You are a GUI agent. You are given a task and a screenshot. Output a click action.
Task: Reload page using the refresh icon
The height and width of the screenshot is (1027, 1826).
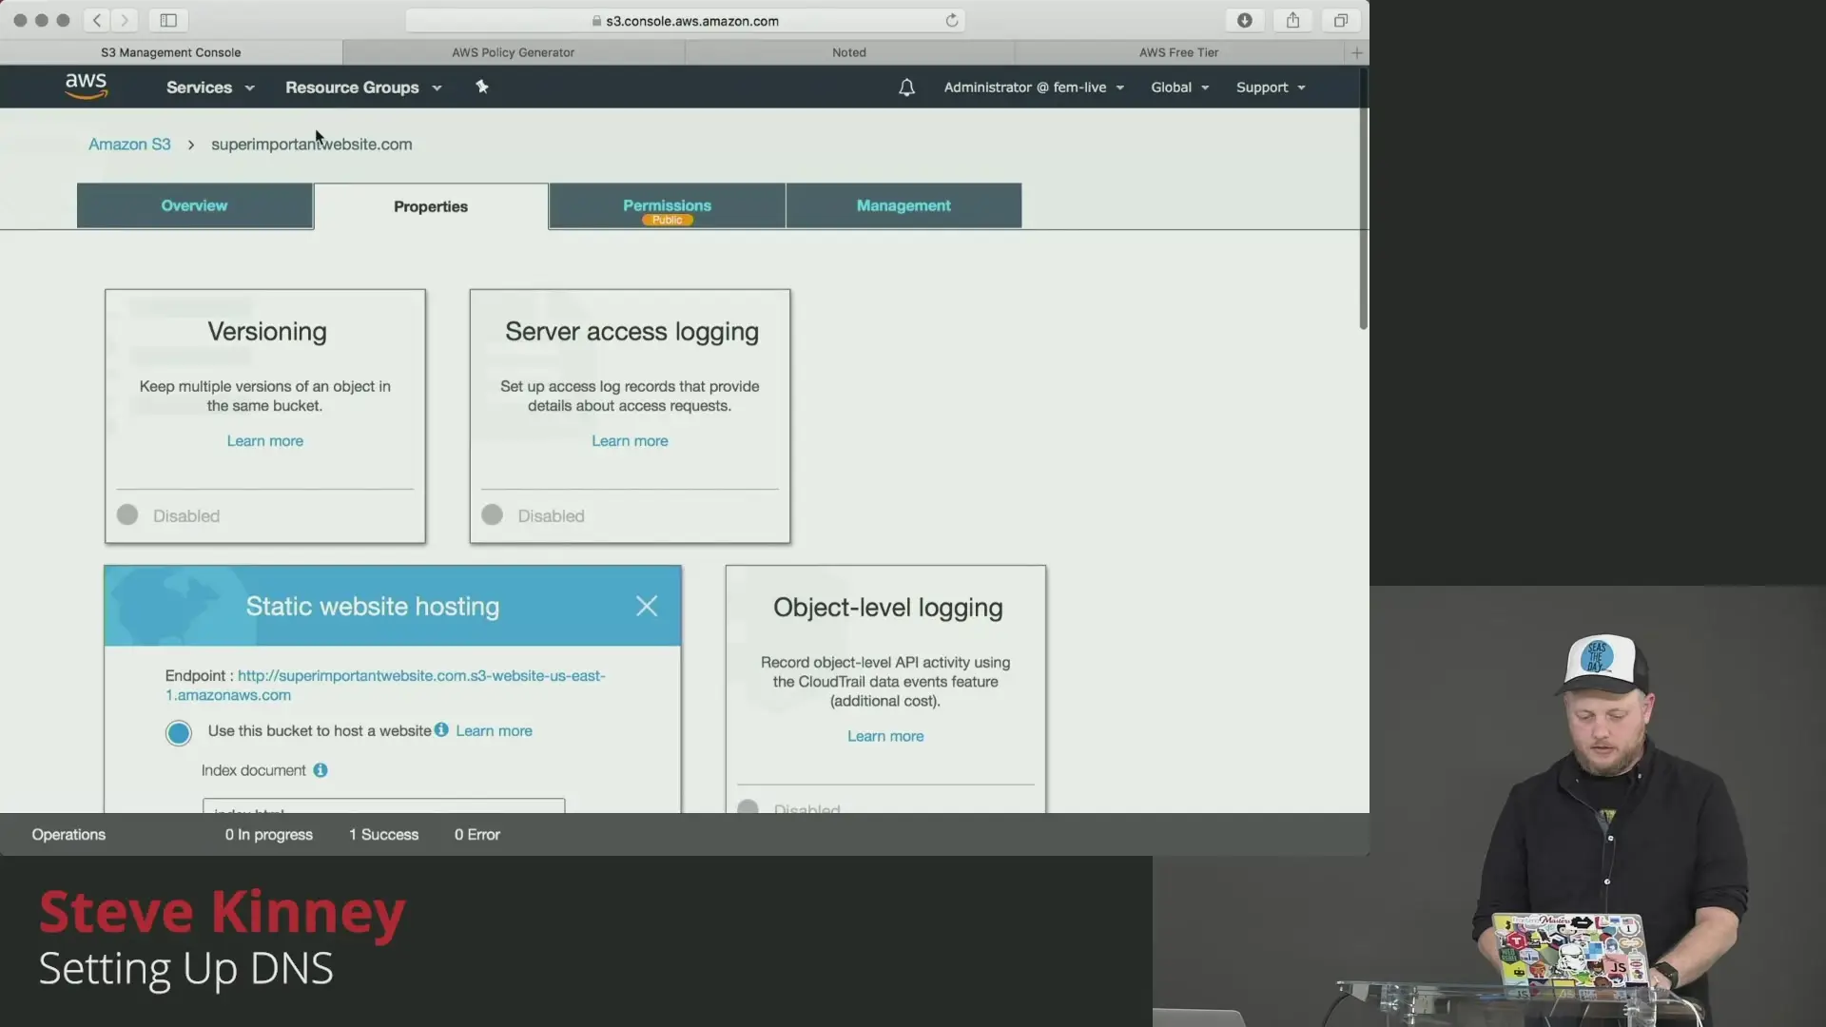coord(952,20)
